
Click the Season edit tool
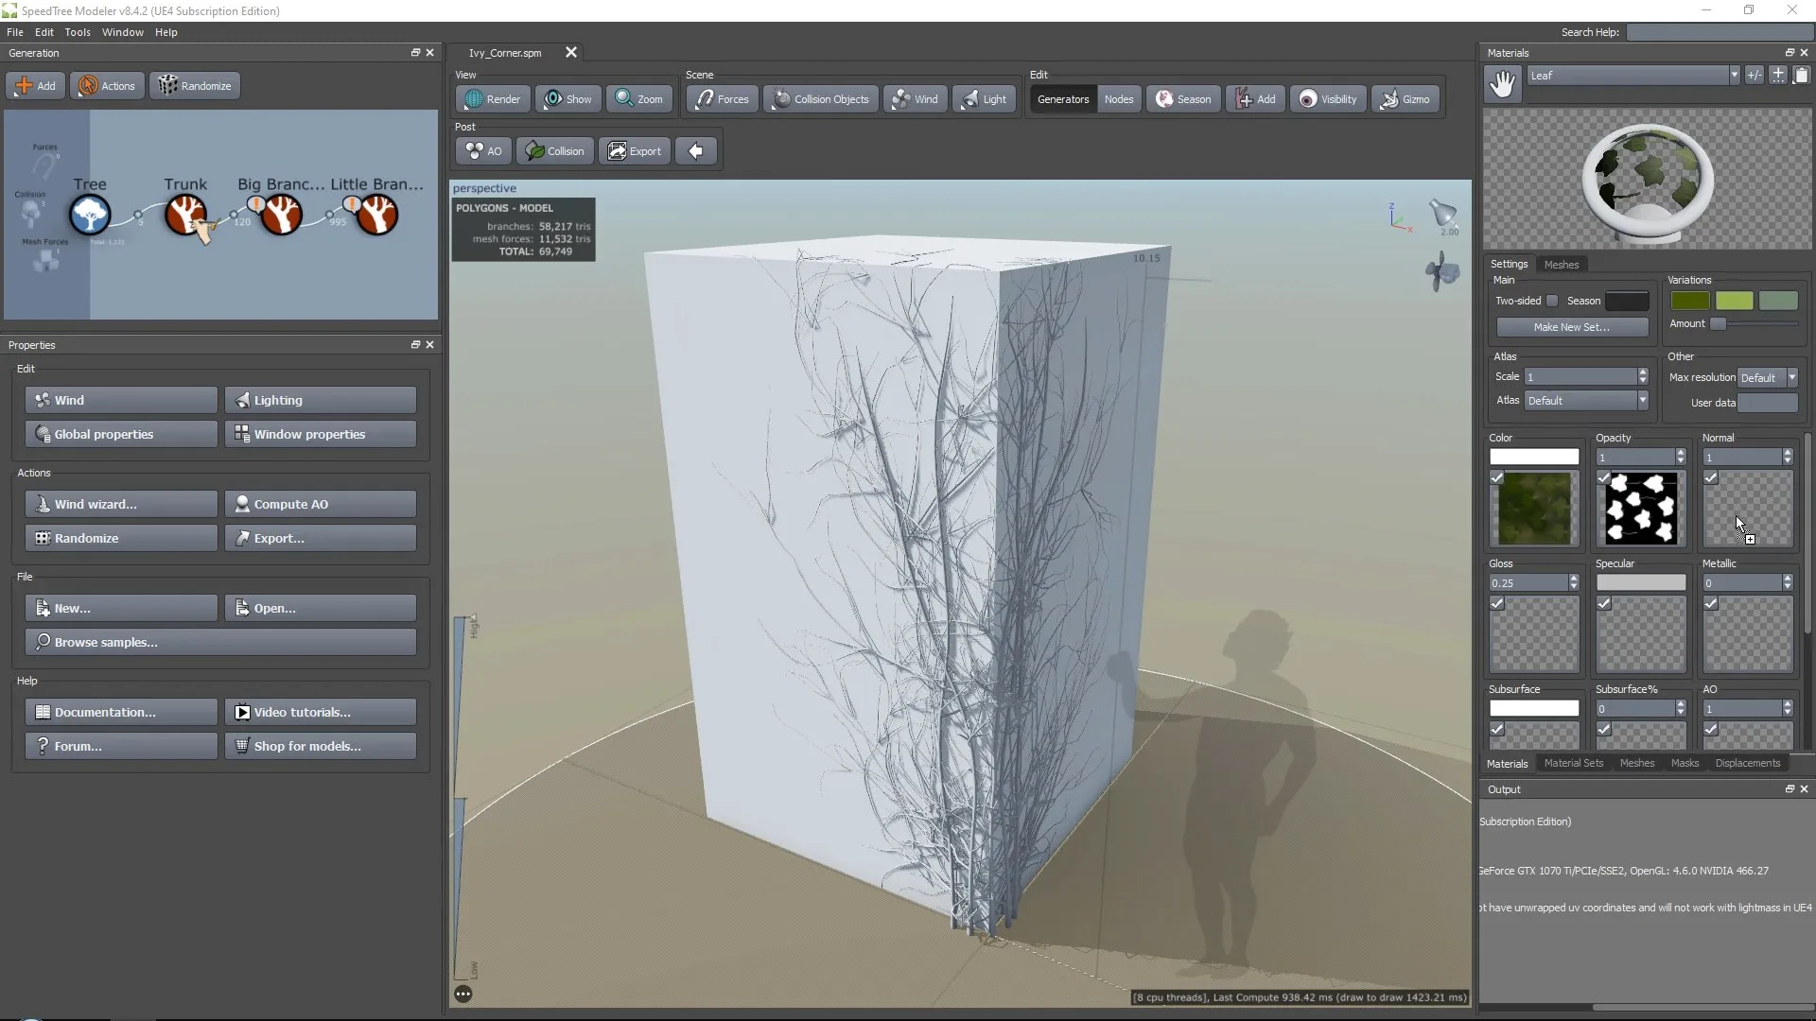[x=1182, y=99]
